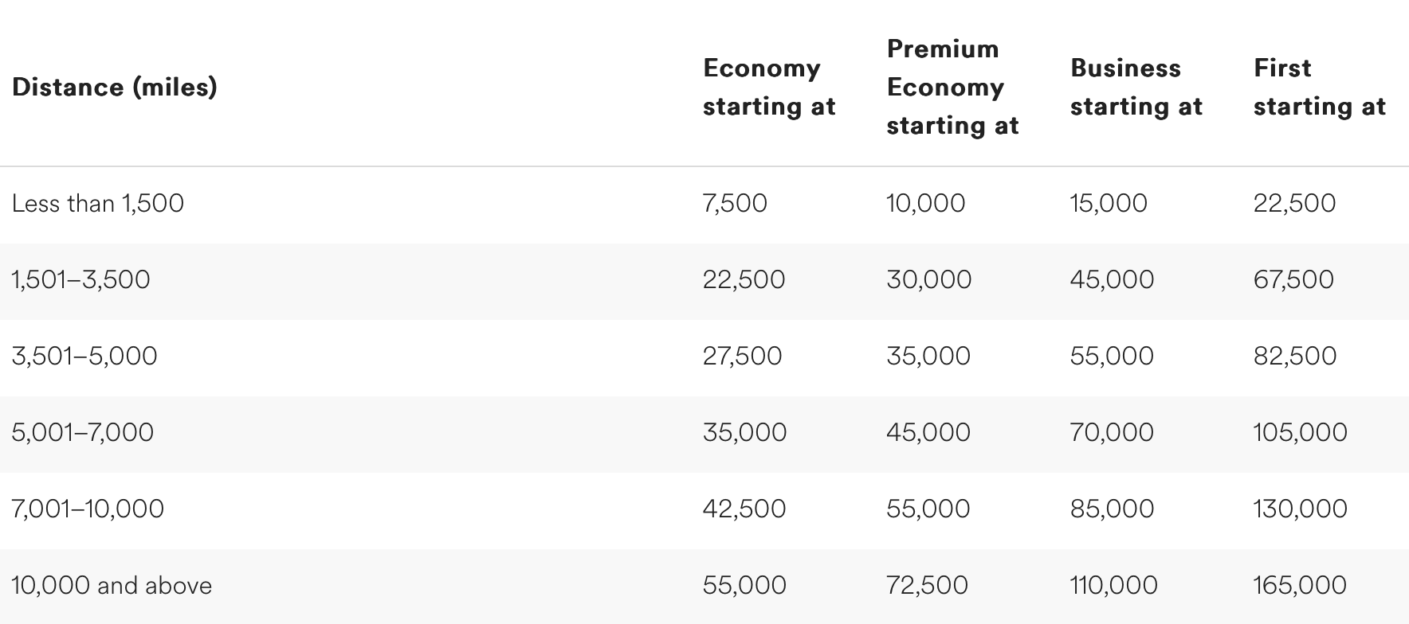Click the 27,500 economy value
The image size is (1409, 624).
(x=743, y=356)
